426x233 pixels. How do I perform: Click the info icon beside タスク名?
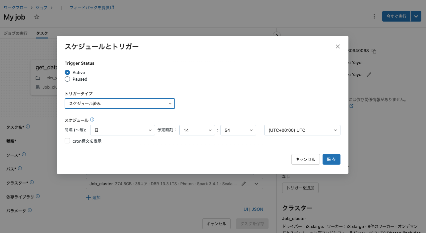pyautogui.click(x=28, y=126)
